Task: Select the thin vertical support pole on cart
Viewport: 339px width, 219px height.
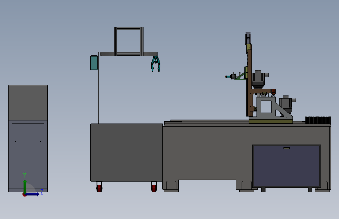Action: pos(99,88)
